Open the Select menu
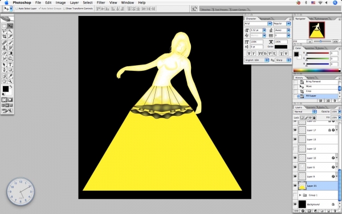The height and width of the screenshot is (214, 342). [88, 3]
